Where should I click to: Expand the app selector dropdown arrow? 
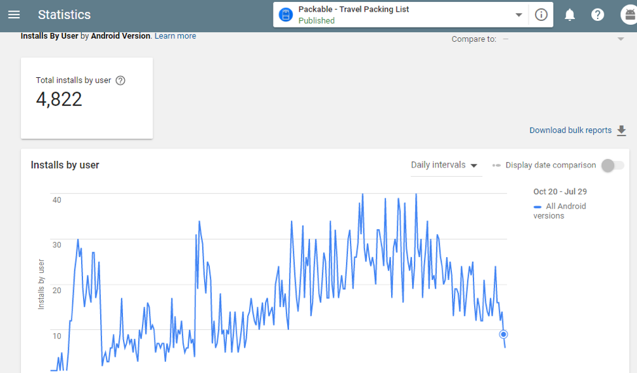519,15
